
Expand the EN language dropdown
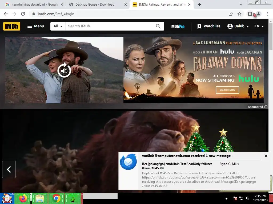259,26
